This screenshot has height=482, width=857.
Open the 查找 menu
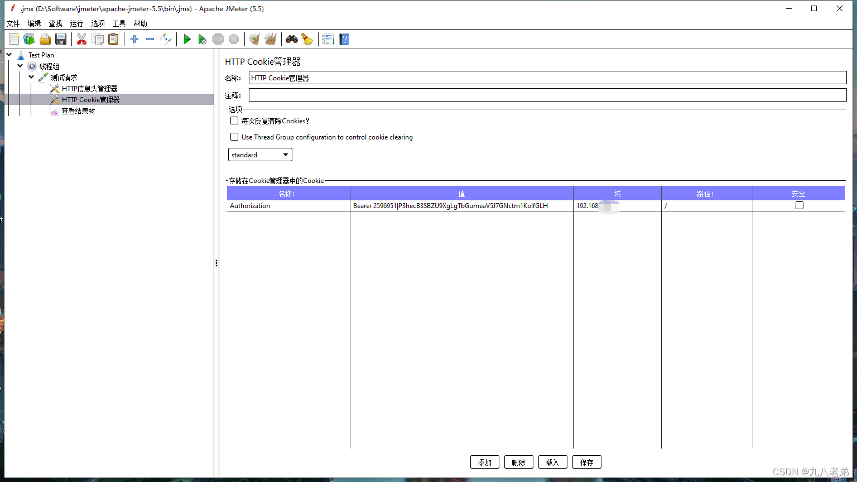(x=55, y=23)
